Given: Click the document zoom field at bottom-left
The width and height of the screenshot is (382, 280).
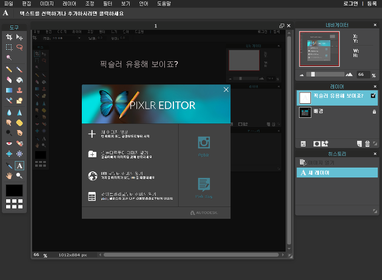Looking at the screenshot, I should point(36,255).
